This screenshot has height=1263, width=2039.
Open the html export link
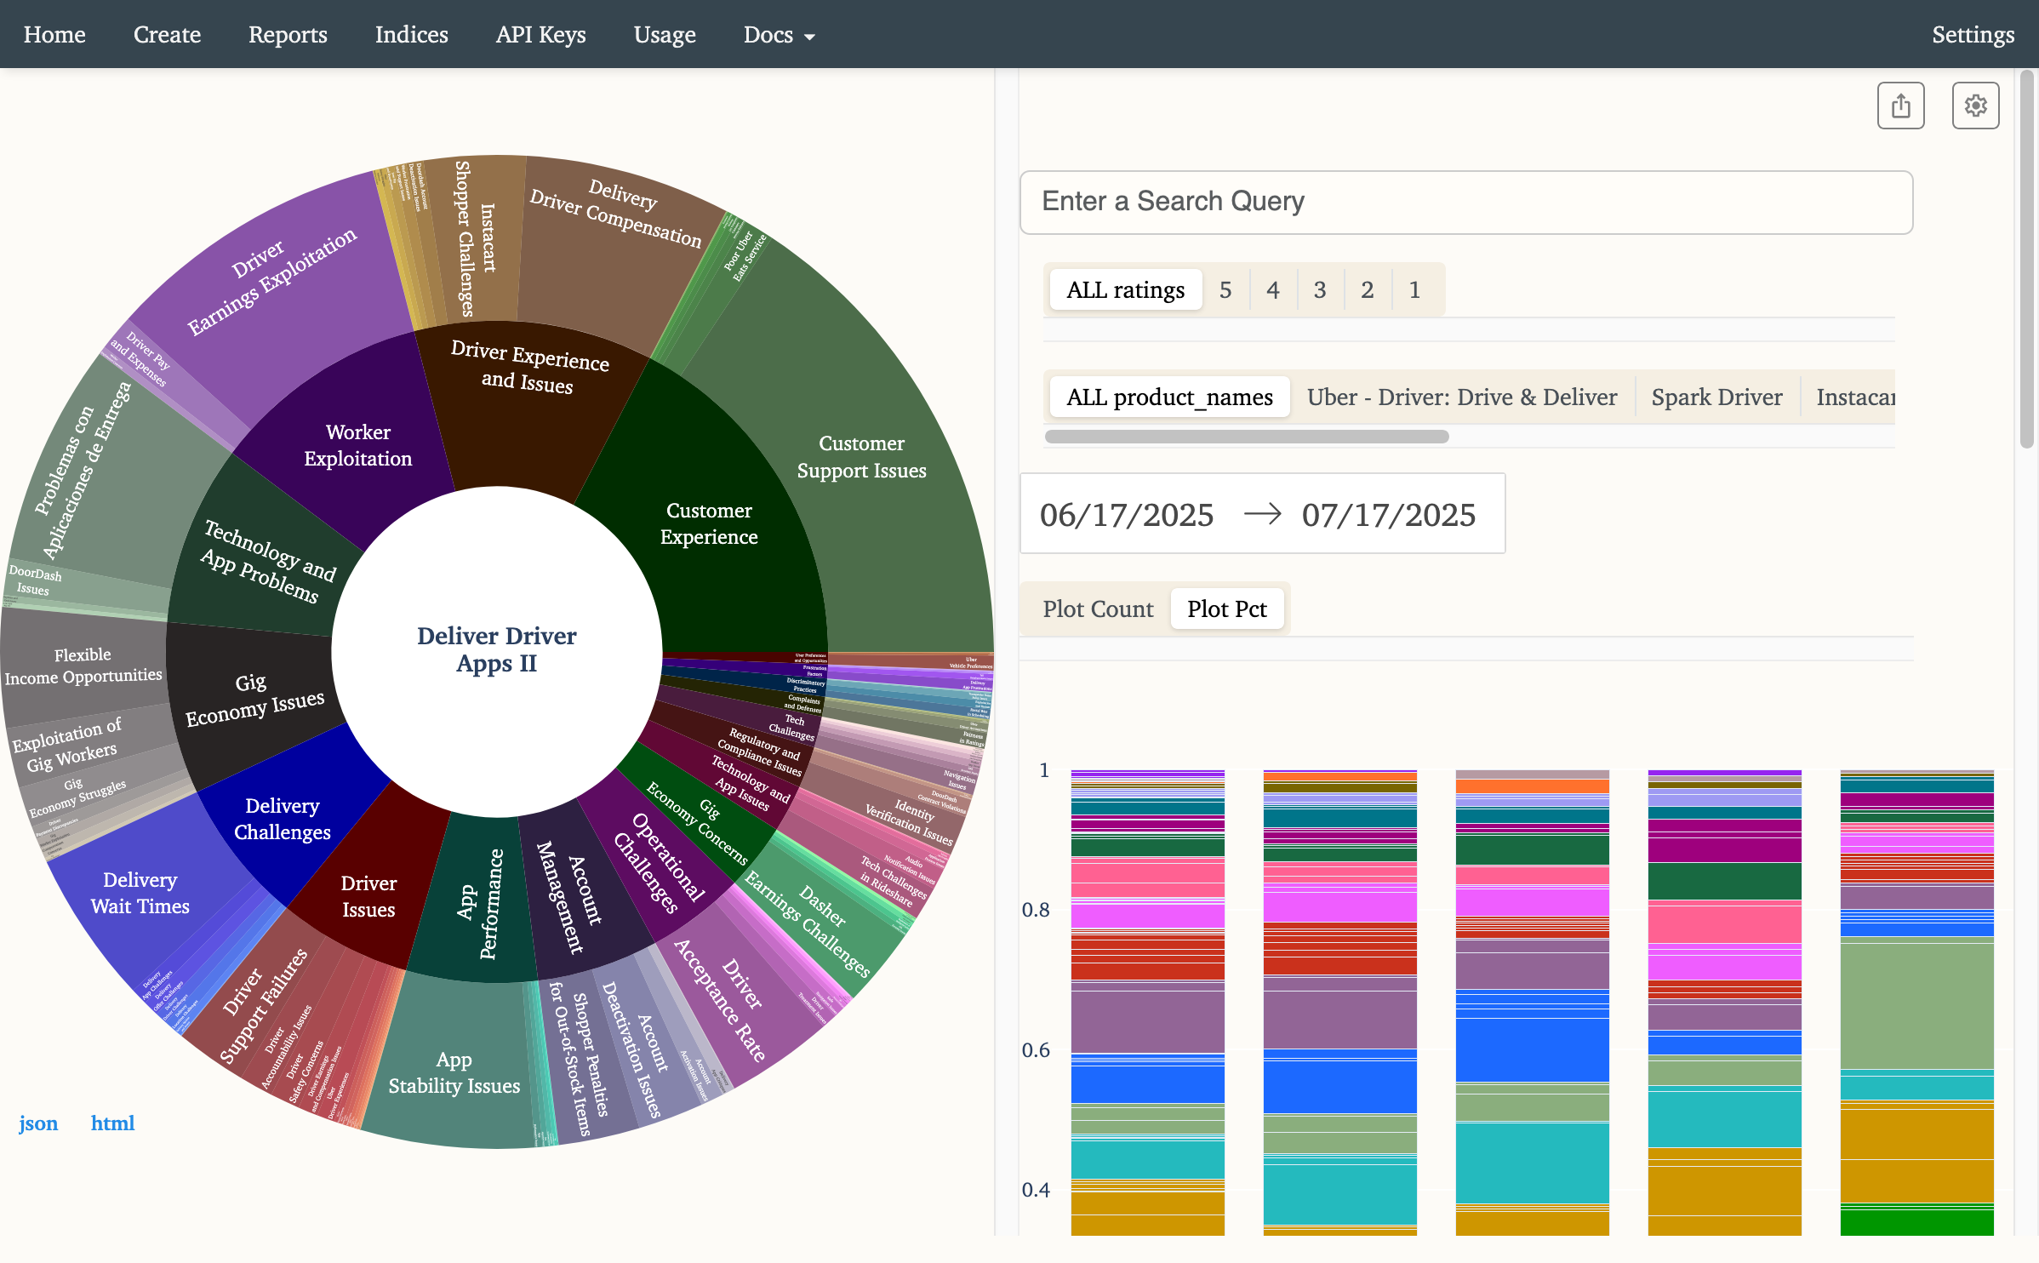click(112, 1123)
